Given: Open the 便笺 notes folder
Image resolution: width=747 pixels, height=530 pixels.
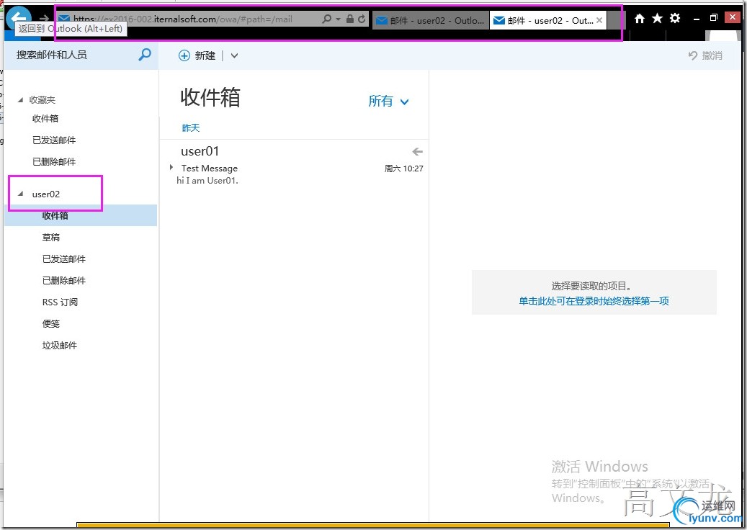Looking at the screenshot, I should (x=51, y=324).
